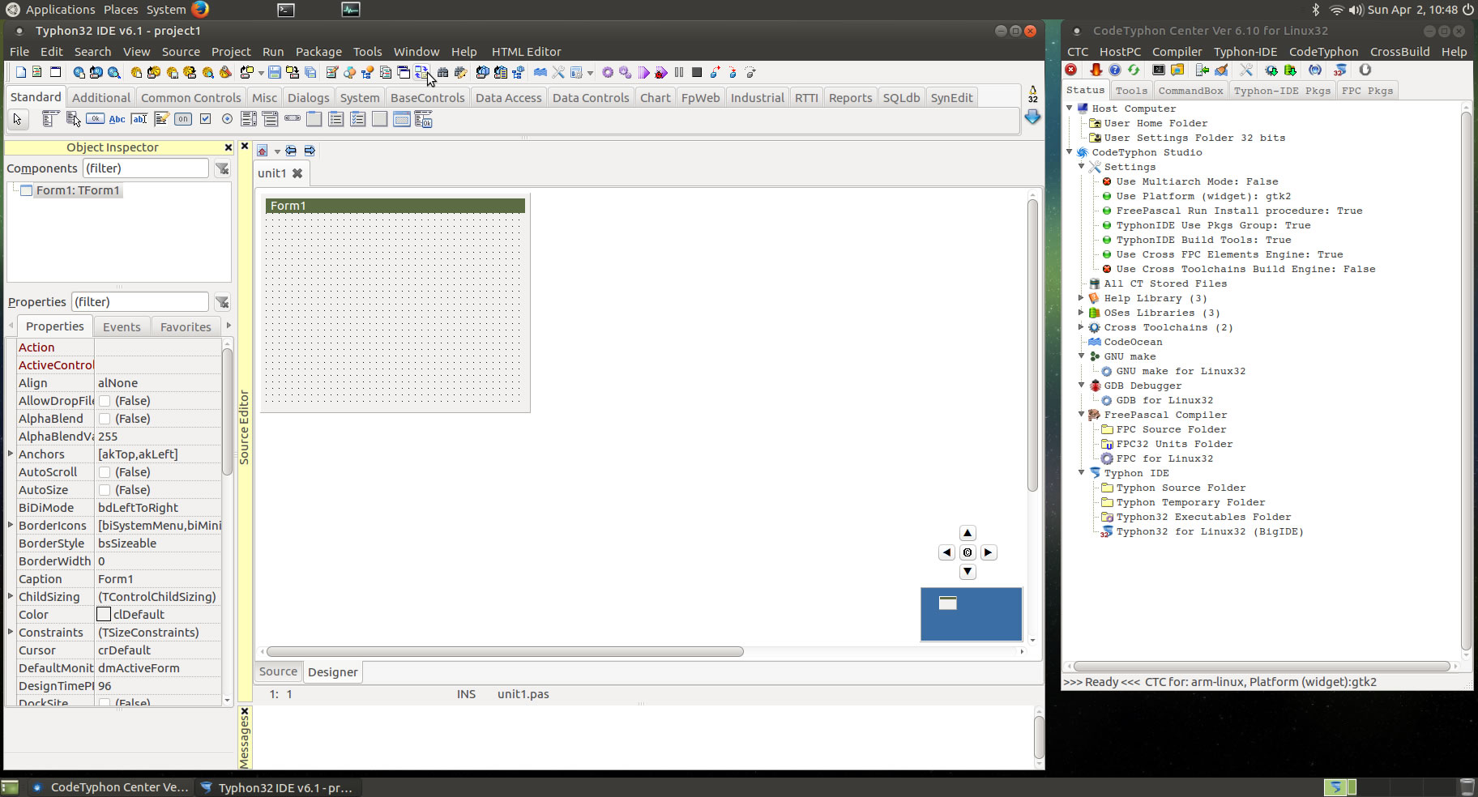Click the binoculars Find icon in toolbar
The width and height of the screenshot is (1478, 797).
pyautogui.click(x=442, y=72)
